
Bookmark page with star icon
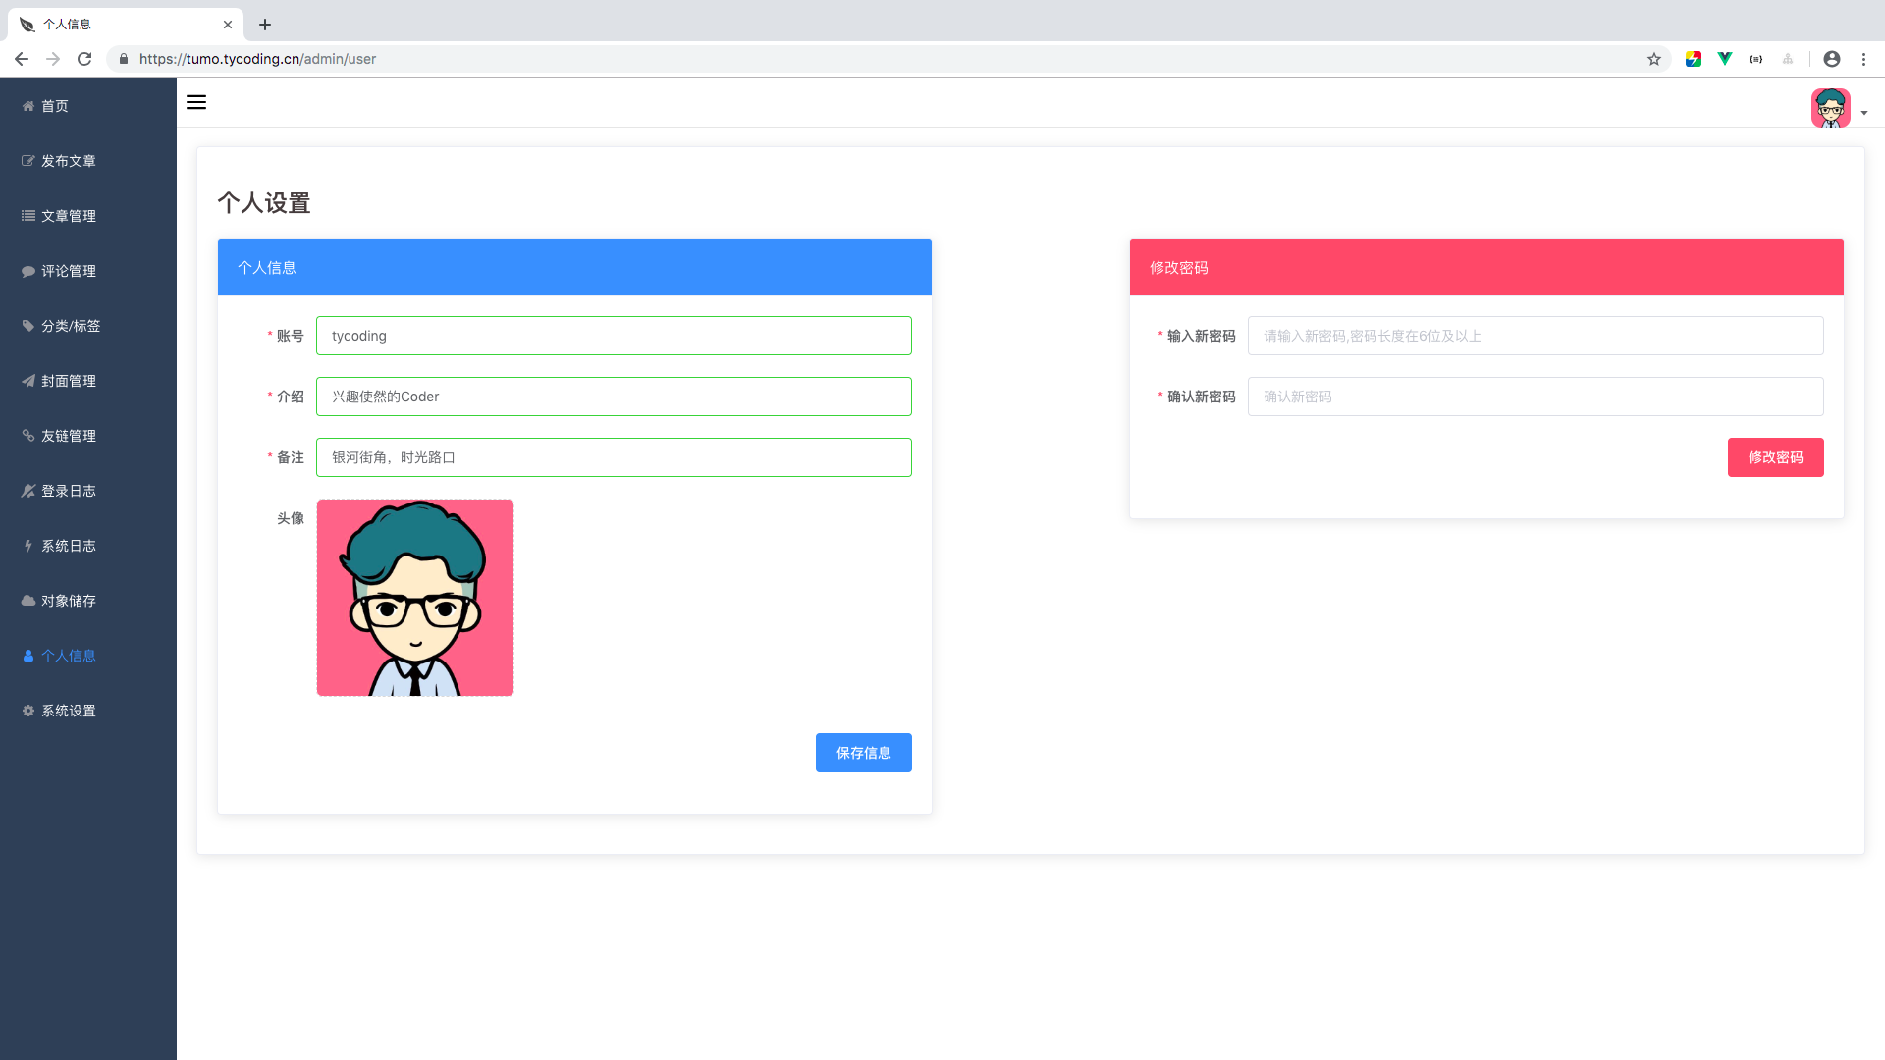1654,59
